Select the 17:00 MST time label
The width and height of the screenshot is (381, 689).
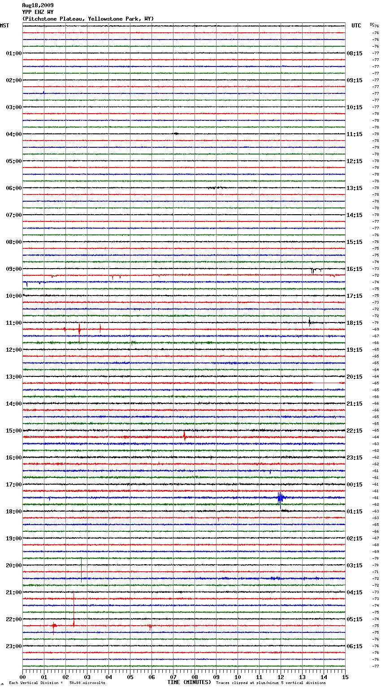click(13, 485)
